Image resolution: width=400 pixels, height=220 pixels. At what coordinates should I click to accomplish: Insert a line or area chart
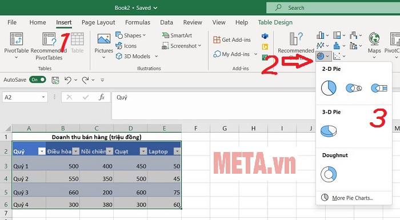click(322, 46)
